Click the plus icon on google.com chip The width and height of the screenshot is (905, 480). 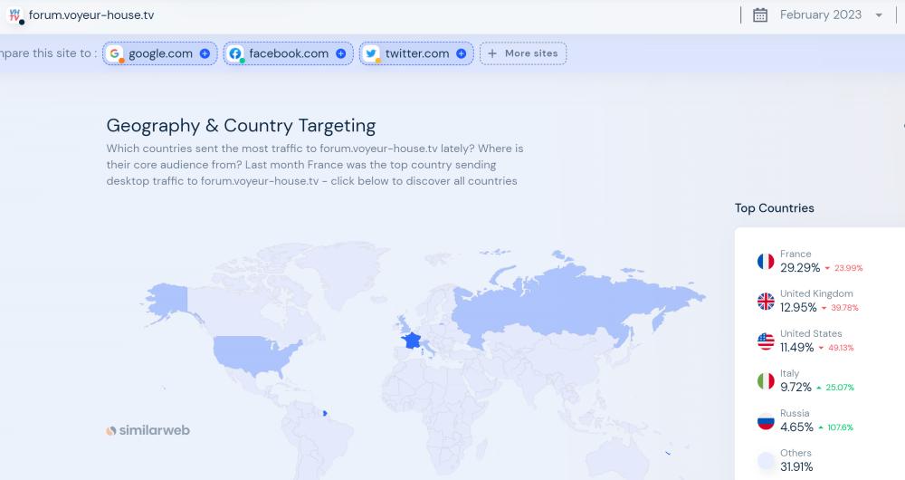coord(205,53)
